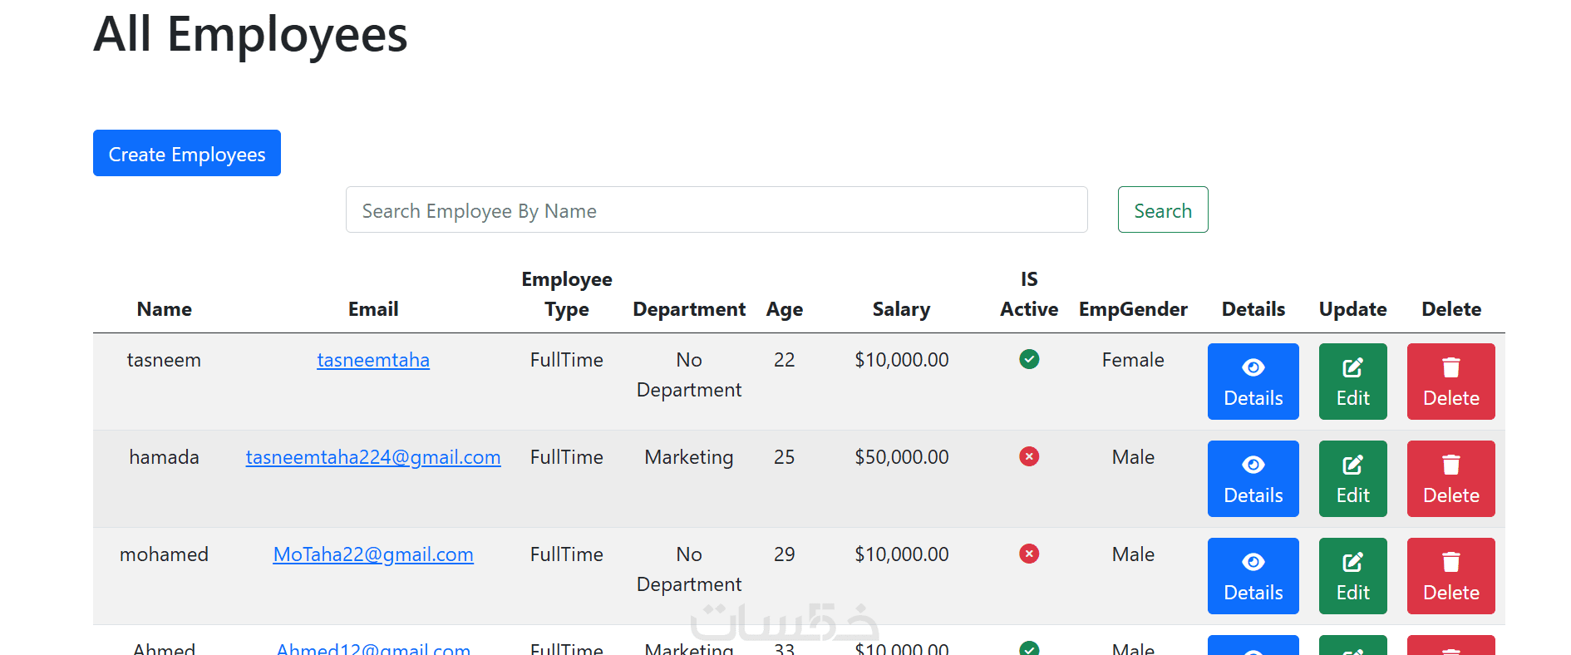Delete the employee named tasneem
The image size is (1571, 655).
tap(1450, 382)
